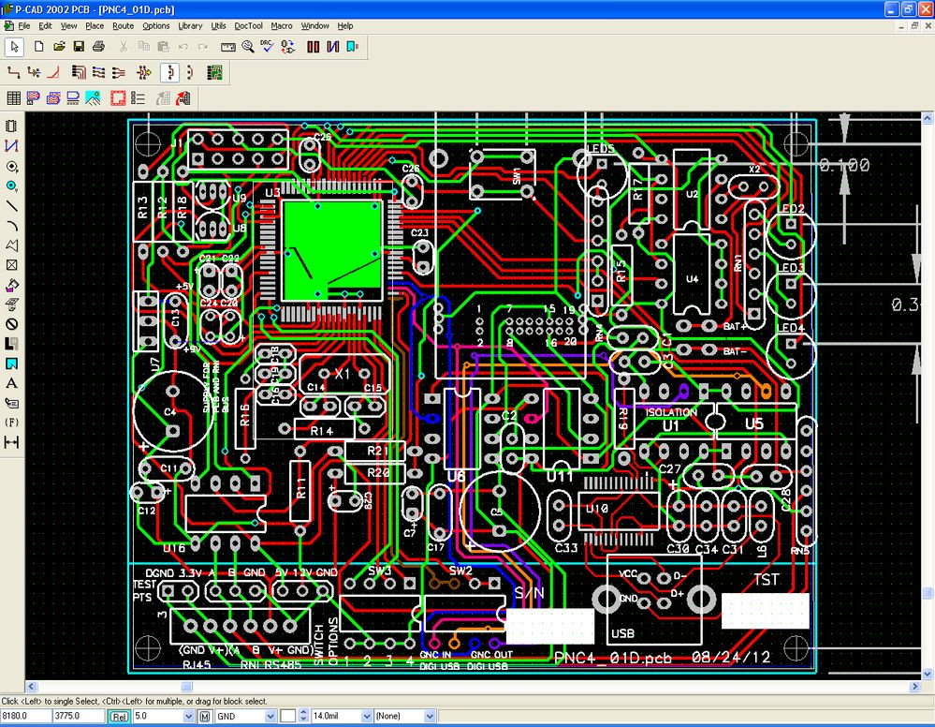Open the layer dropdown showing GND

pyautogui.click(x=271, y=716)
